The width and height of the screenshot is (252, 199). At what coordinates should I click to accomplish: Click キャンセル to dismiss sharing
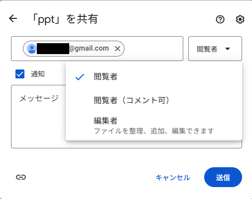173,178
